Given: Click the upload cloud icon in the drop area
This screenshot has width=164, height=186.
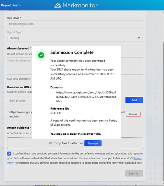Looking at the screenshot, I should (51, 143).
